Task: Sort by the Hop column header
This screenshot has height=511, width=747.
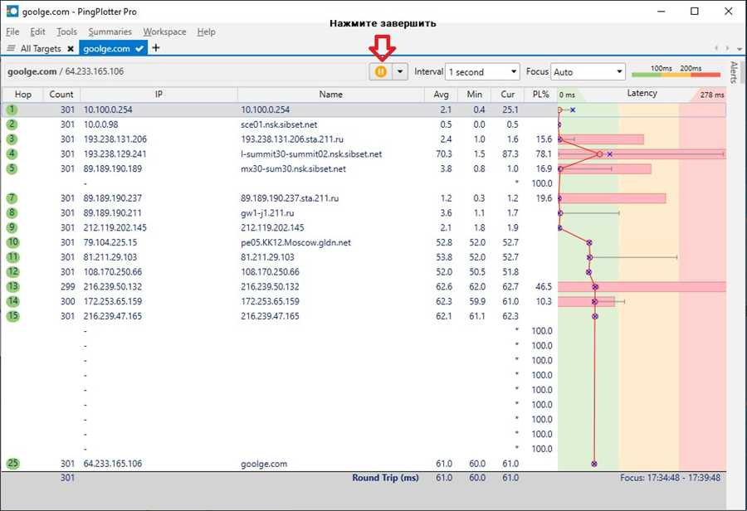Action: 23,95
